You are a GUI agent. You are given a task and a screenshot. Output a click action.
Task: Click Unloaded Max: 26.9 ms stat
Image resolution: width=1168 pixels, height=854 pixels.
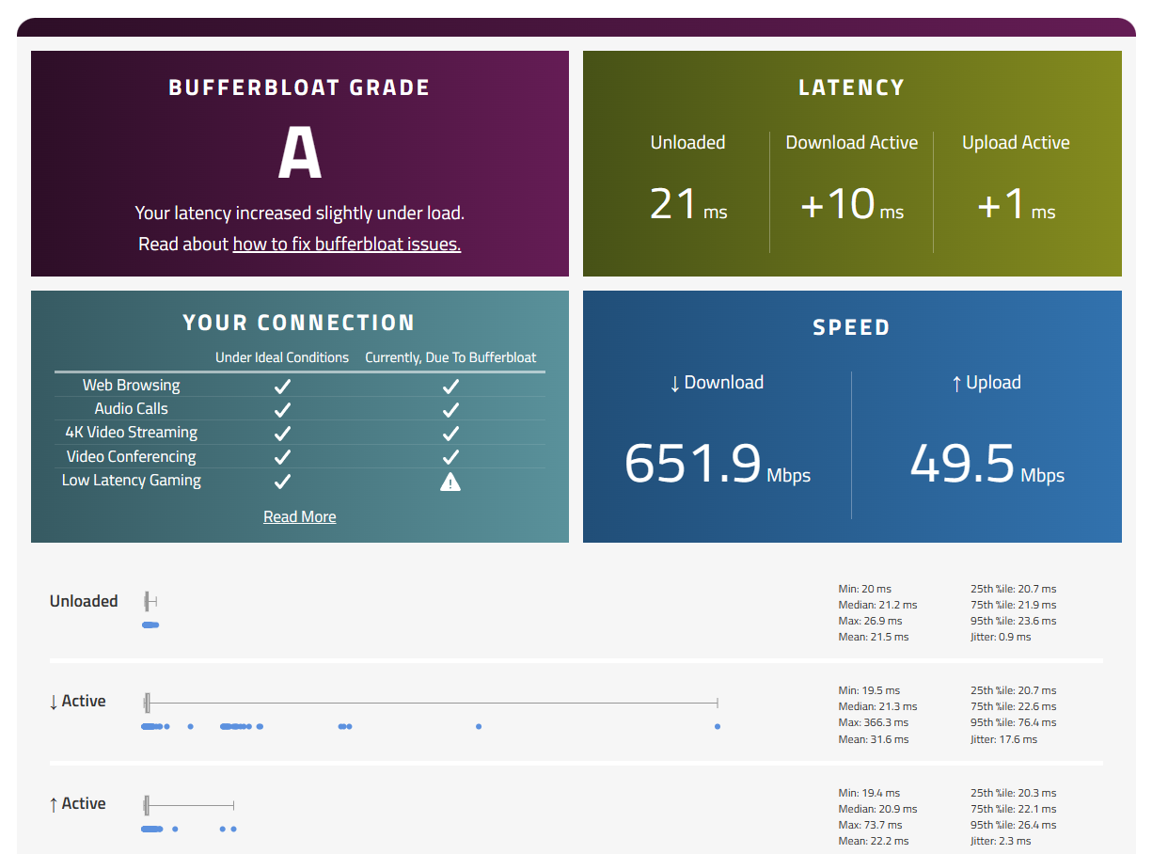click(x=870, y=621)
